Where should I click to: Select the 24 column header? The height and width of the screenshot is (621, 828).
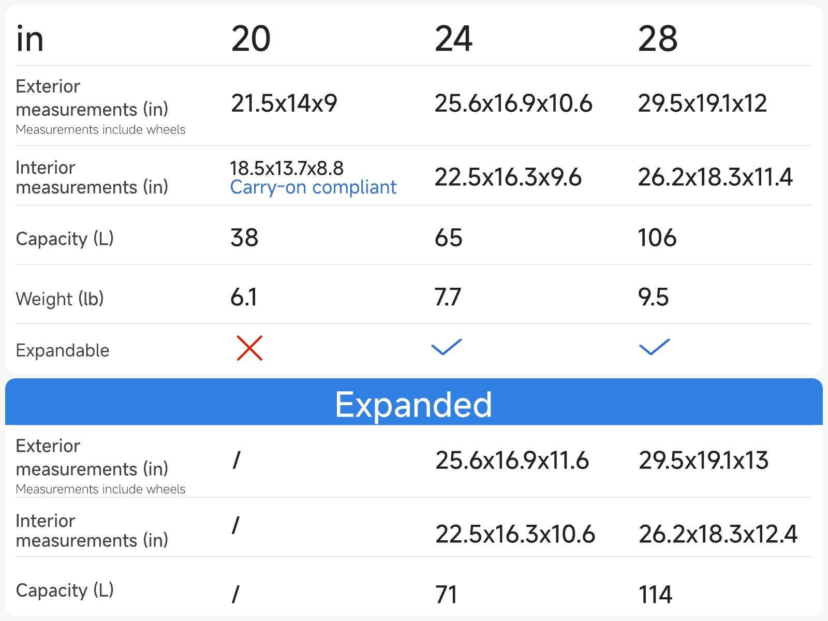(453, 39)
